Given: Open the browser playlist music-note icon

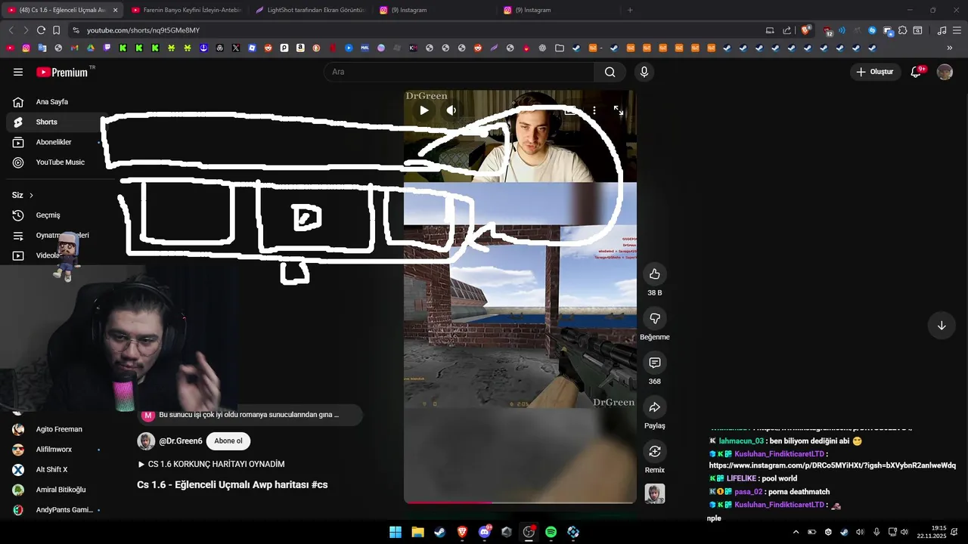Looking at the screenshot, I should point(942,30).
